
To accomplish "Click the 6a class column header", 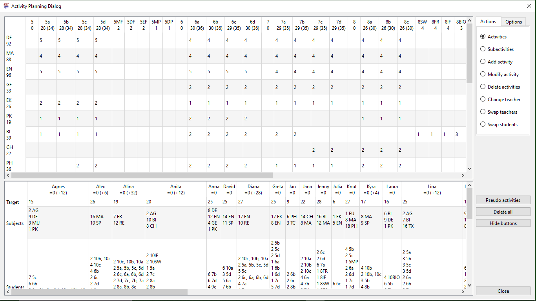I will point(197,25).
